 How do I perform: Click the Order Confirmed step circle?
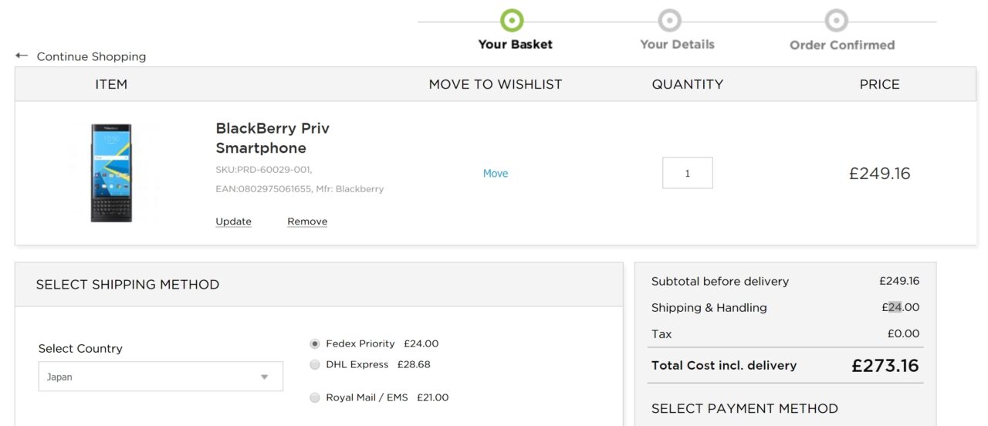coord(836,20)
